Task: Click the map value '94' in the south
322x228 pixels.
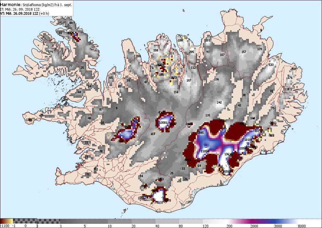Action: 141,176
